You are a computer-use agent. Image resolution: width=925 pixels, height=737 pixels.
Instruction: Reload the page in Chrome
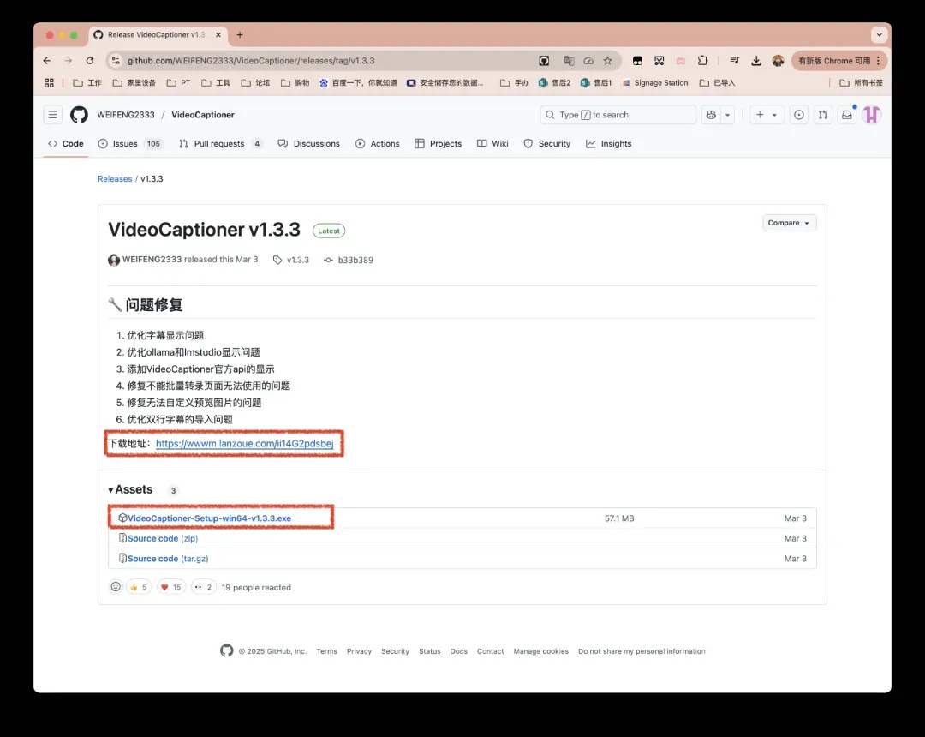tap(90, 61)
